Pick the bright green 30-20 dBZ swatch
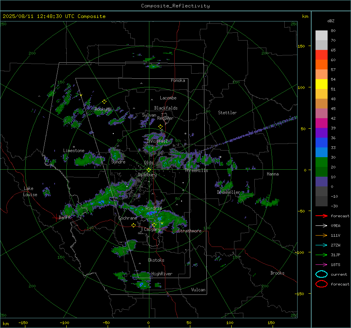Viewport: 351px width, 328px height. [321, 162]
